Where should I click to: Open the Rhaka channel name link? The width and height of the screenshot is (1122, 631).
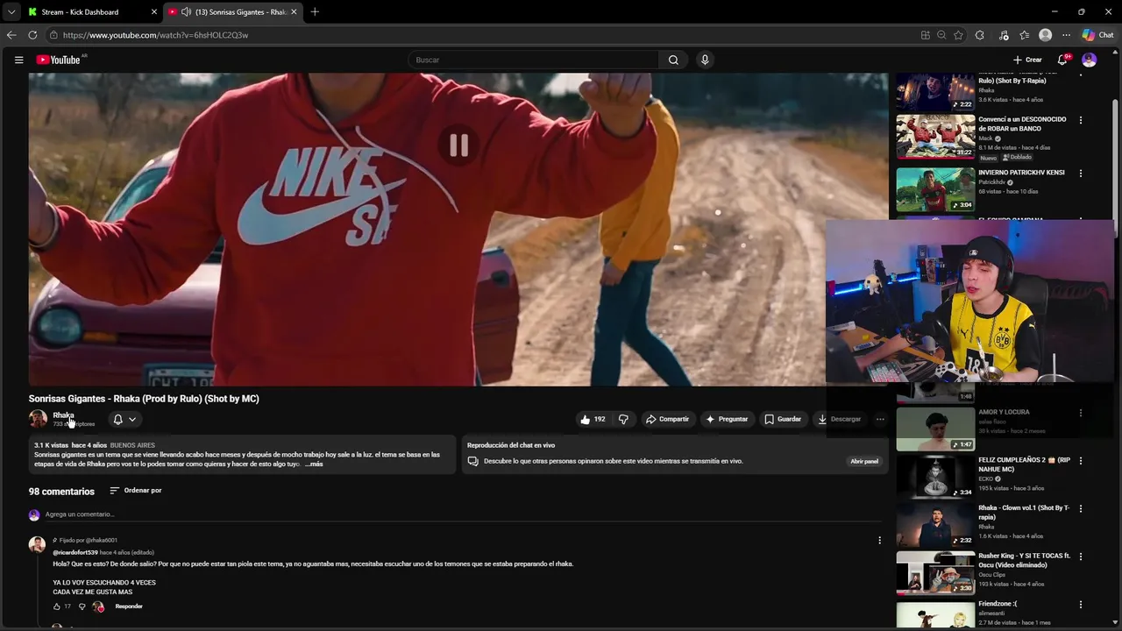63,415
